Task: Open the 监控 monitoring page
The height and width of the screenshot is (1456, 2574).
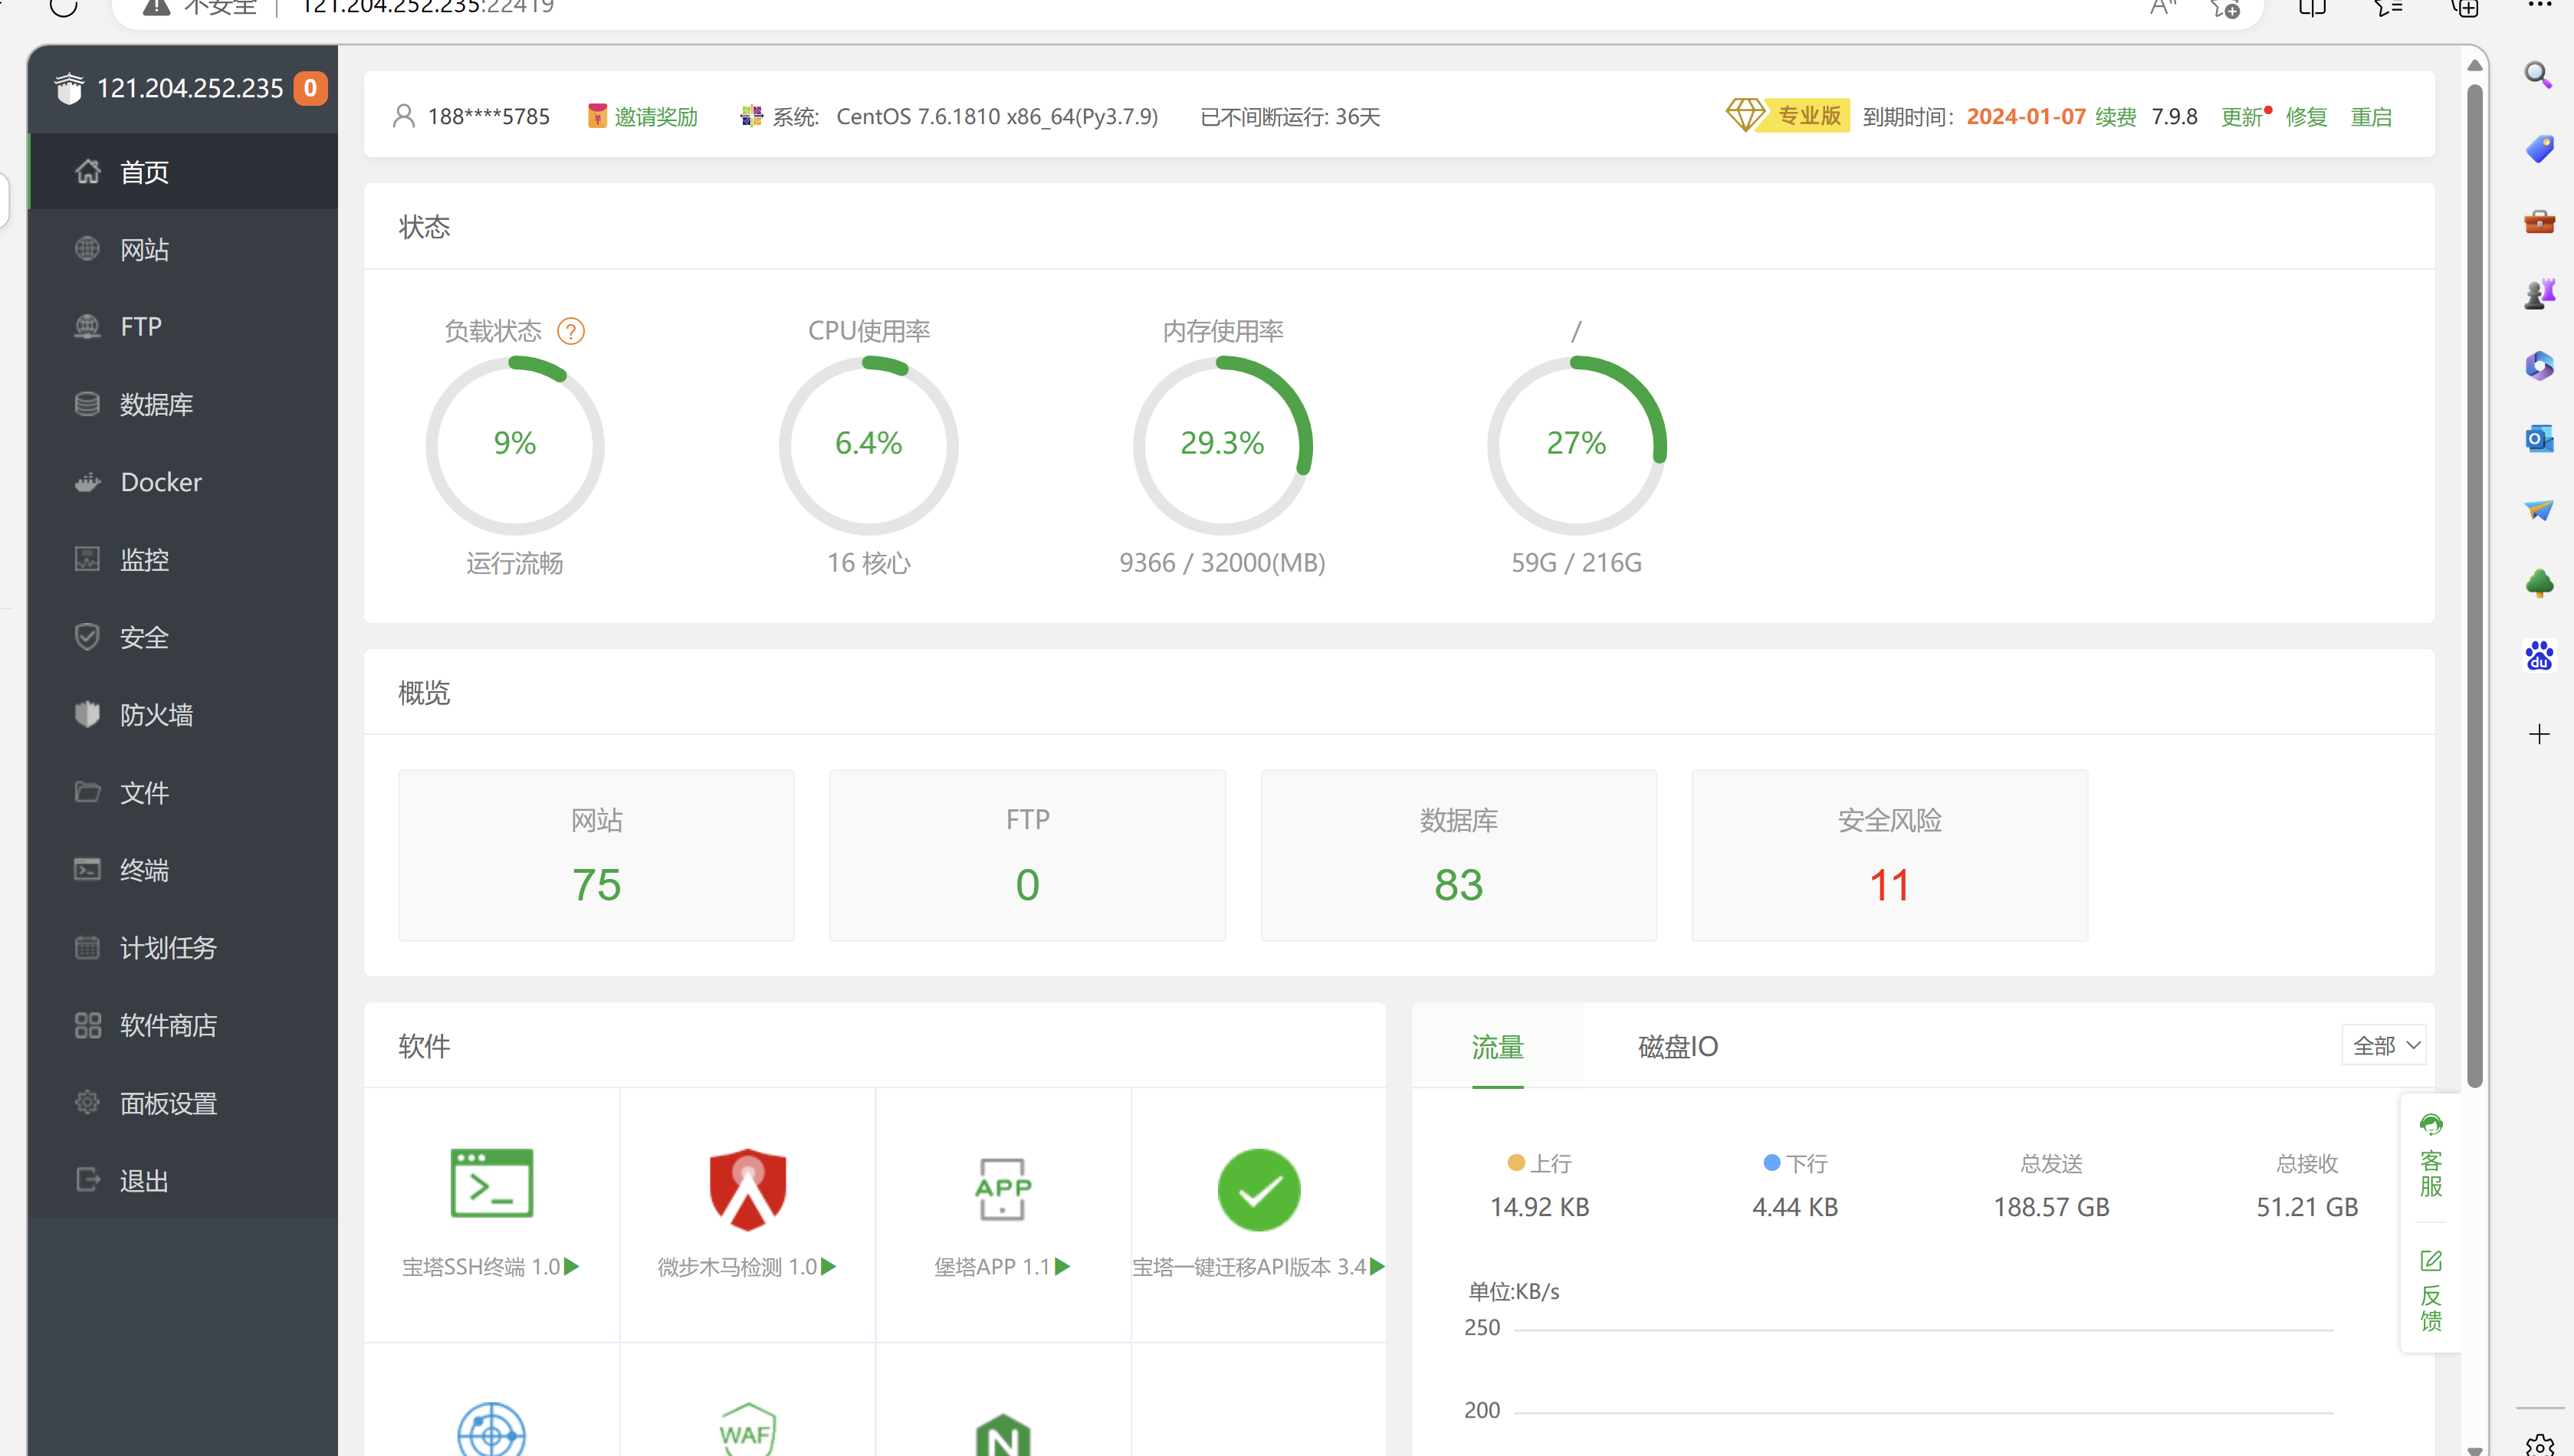Action: (183, 559)
